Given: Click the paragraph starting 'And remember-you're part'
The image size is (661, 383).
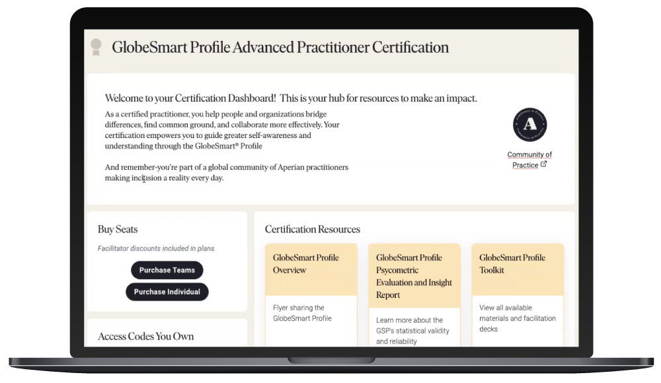Looking at the screenshot, I should tap(226, 172).
